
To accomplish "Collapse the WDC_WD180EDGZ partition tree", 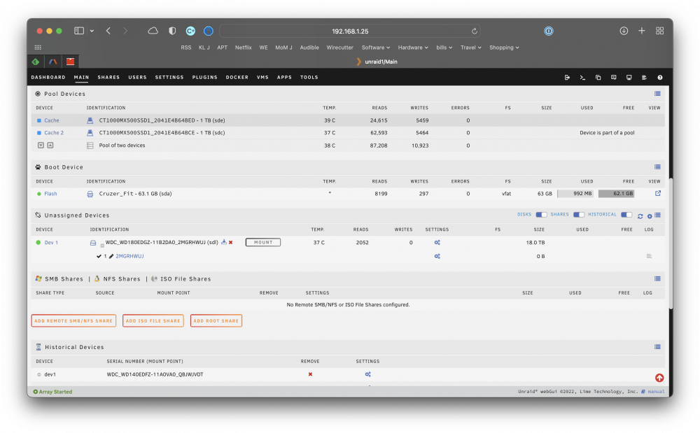I will tap(102, 246).
